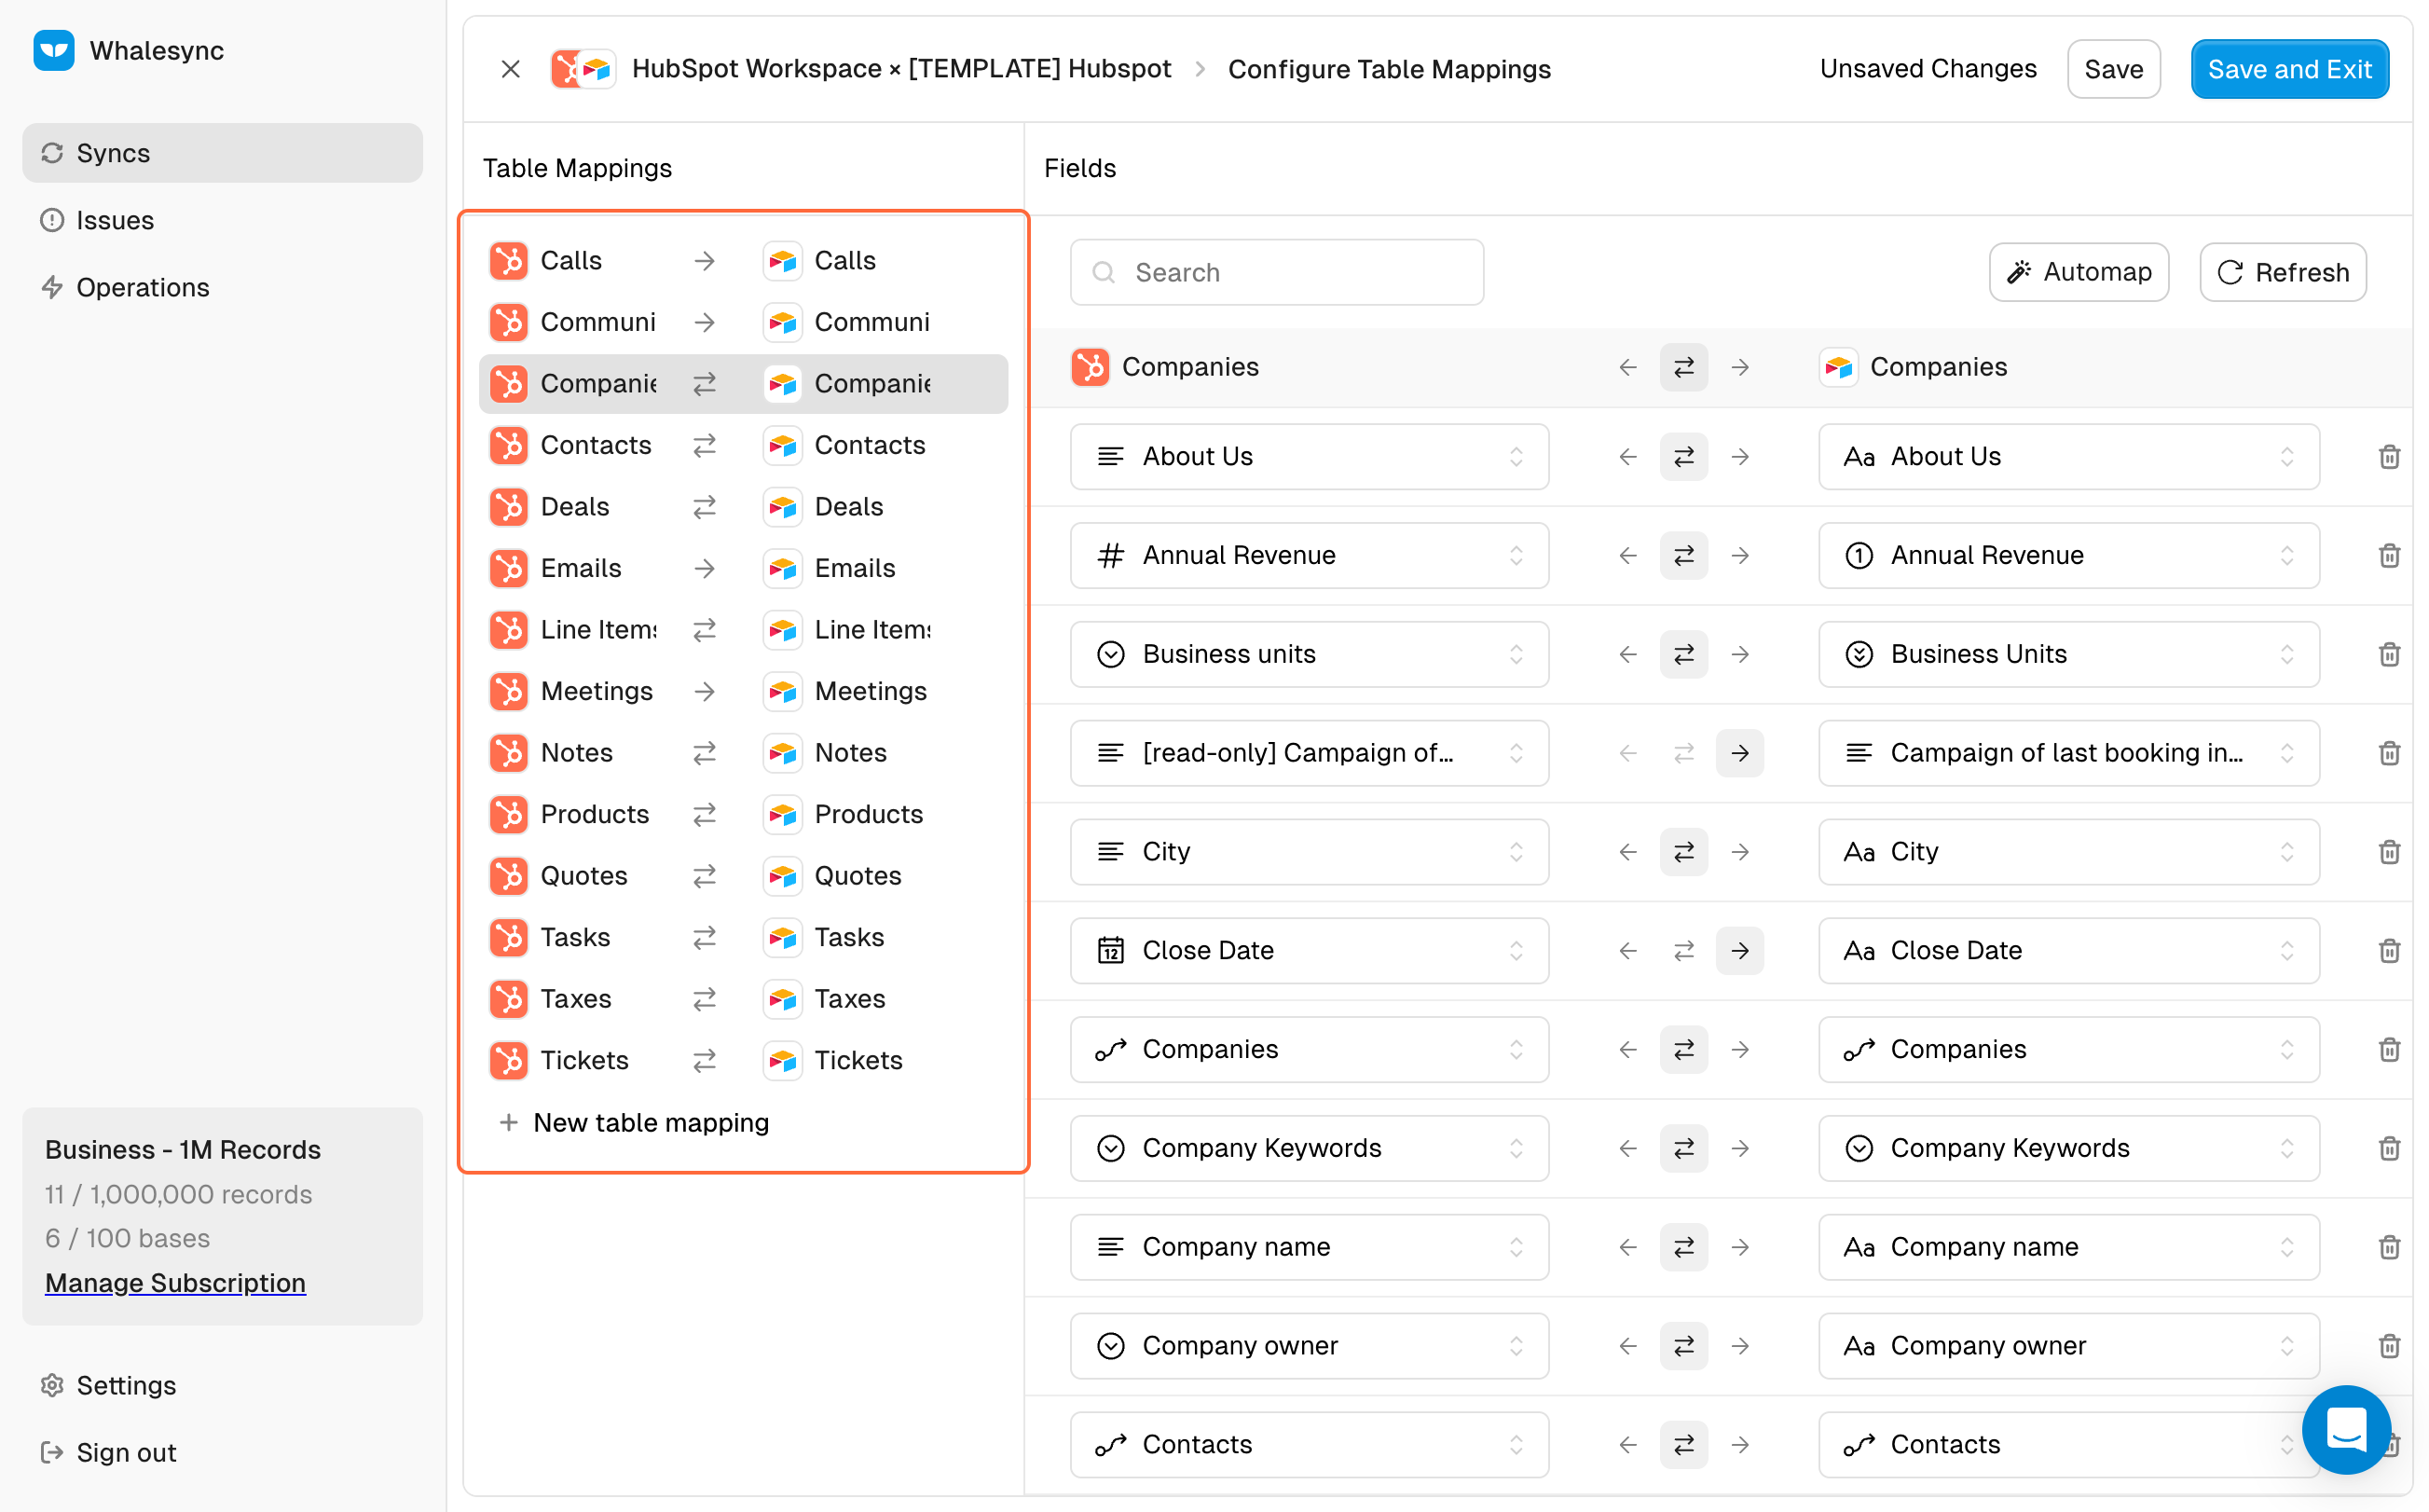
Task: Click into the fields Search box
Action: tap(1276, 272)
